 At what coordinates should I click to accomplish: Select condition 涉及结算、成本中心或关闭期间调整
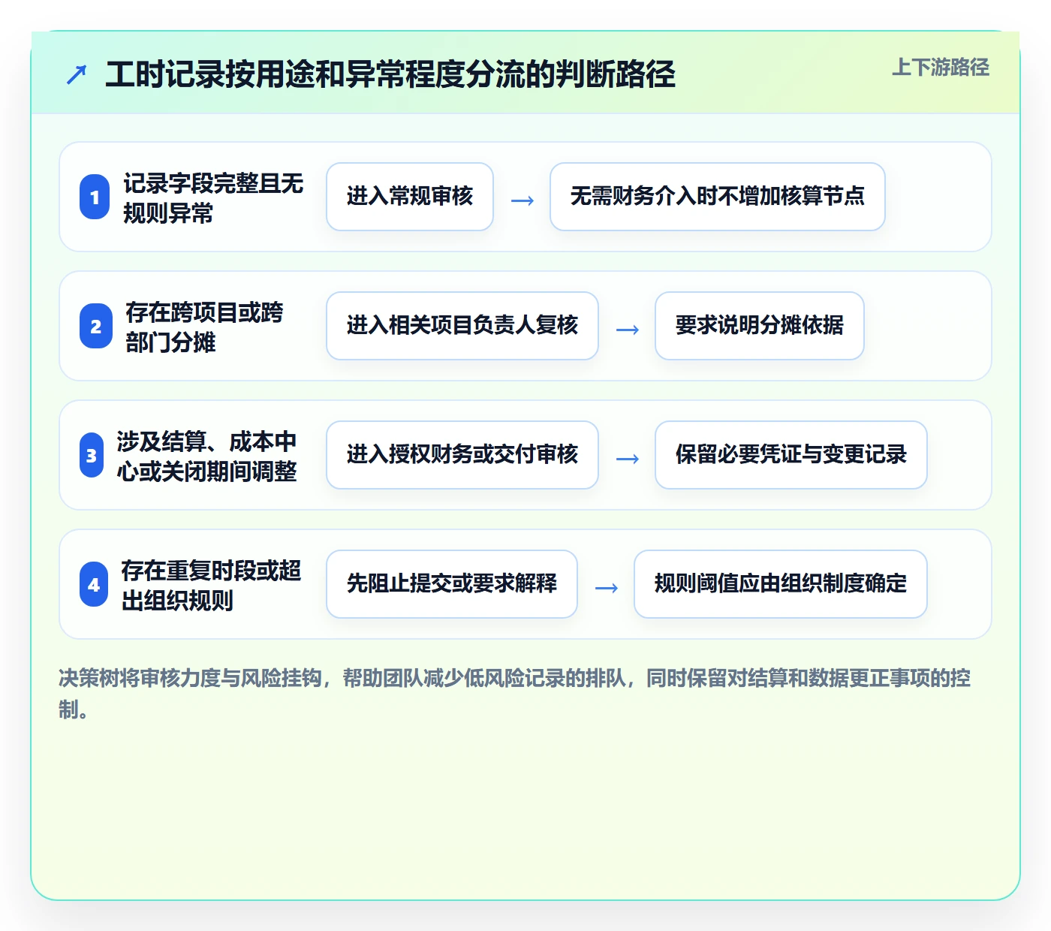point(206,456)
